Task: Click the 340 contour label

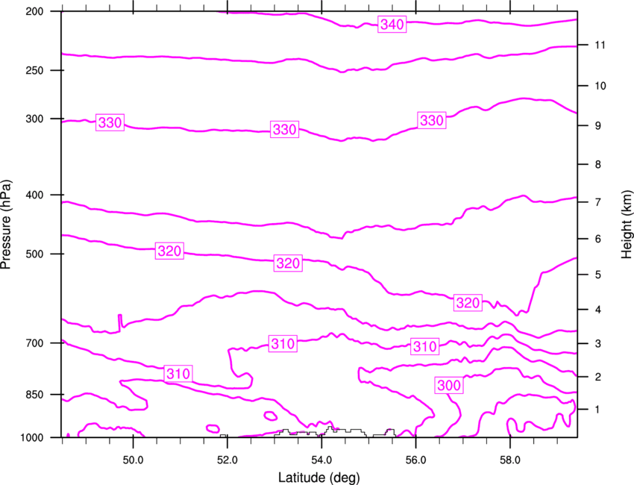Action: [x=392, y=25]
